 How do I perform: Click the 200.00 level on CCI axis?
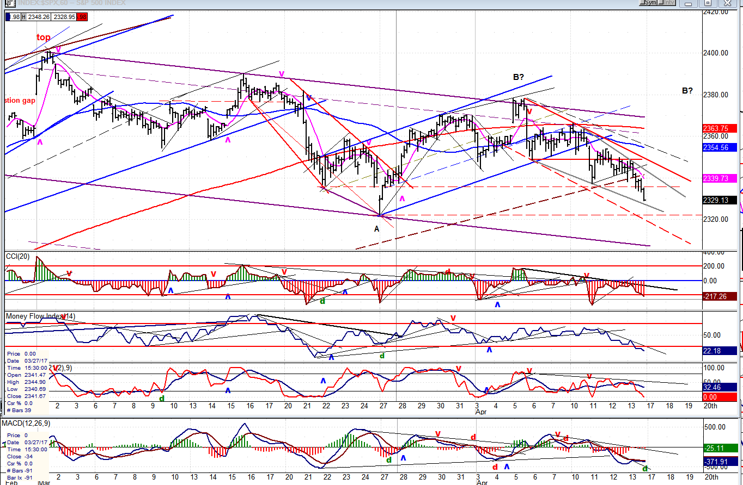[x=715, y=266]
